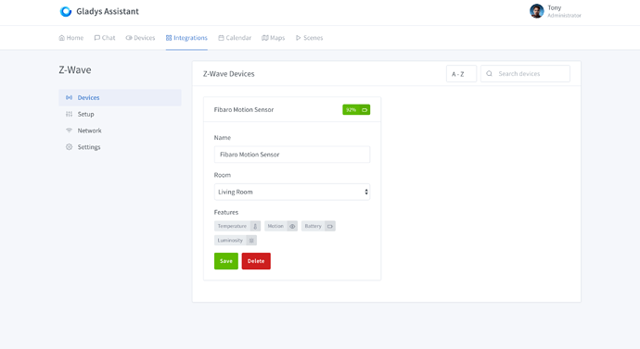Image resolution: width=640 pixels, height=349 pixels.
Task: Click the Motion feature tag
Action: coord(281,226)
